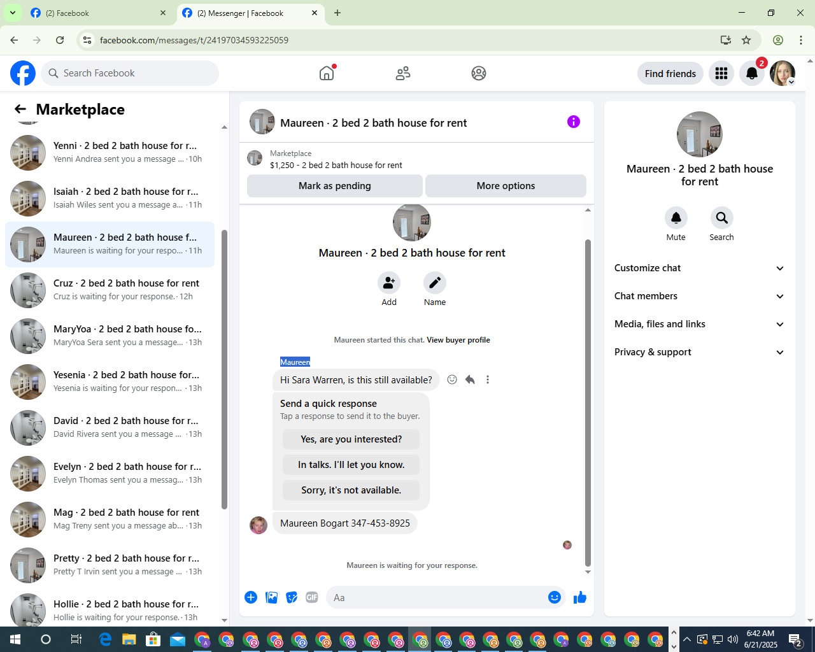Open File Explorer from taskbar

[129, 639]
